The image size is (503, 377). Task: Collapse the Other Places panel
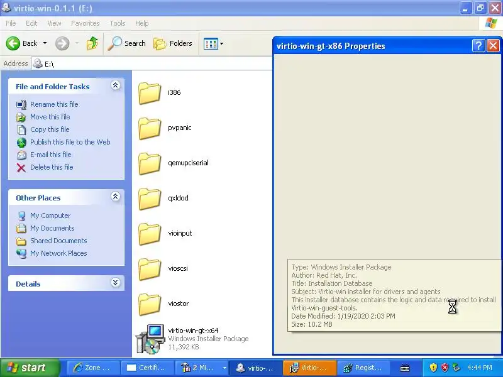[x=116, y=196]
